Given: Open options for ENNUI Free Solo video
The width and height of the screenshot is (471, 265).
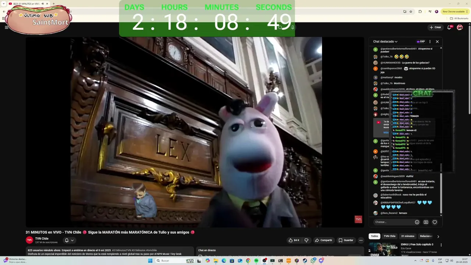Looking at the screenshot, I should click(x=441, y=245).
